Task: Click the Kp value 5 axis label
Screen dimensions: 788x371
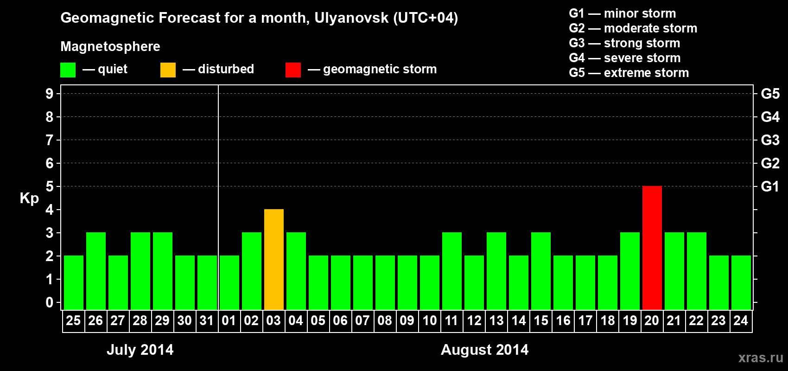Action: 50,186
